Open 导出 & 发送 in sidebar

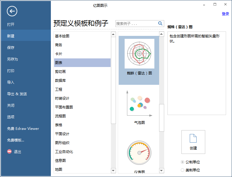point(17,94)
